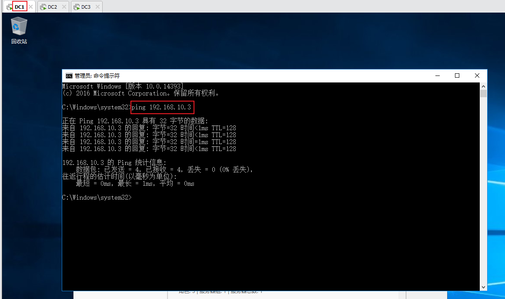The height and width of the screenshot is (299, 505).
Task: Minimize the command prompt window
Action: pos(438,76)
